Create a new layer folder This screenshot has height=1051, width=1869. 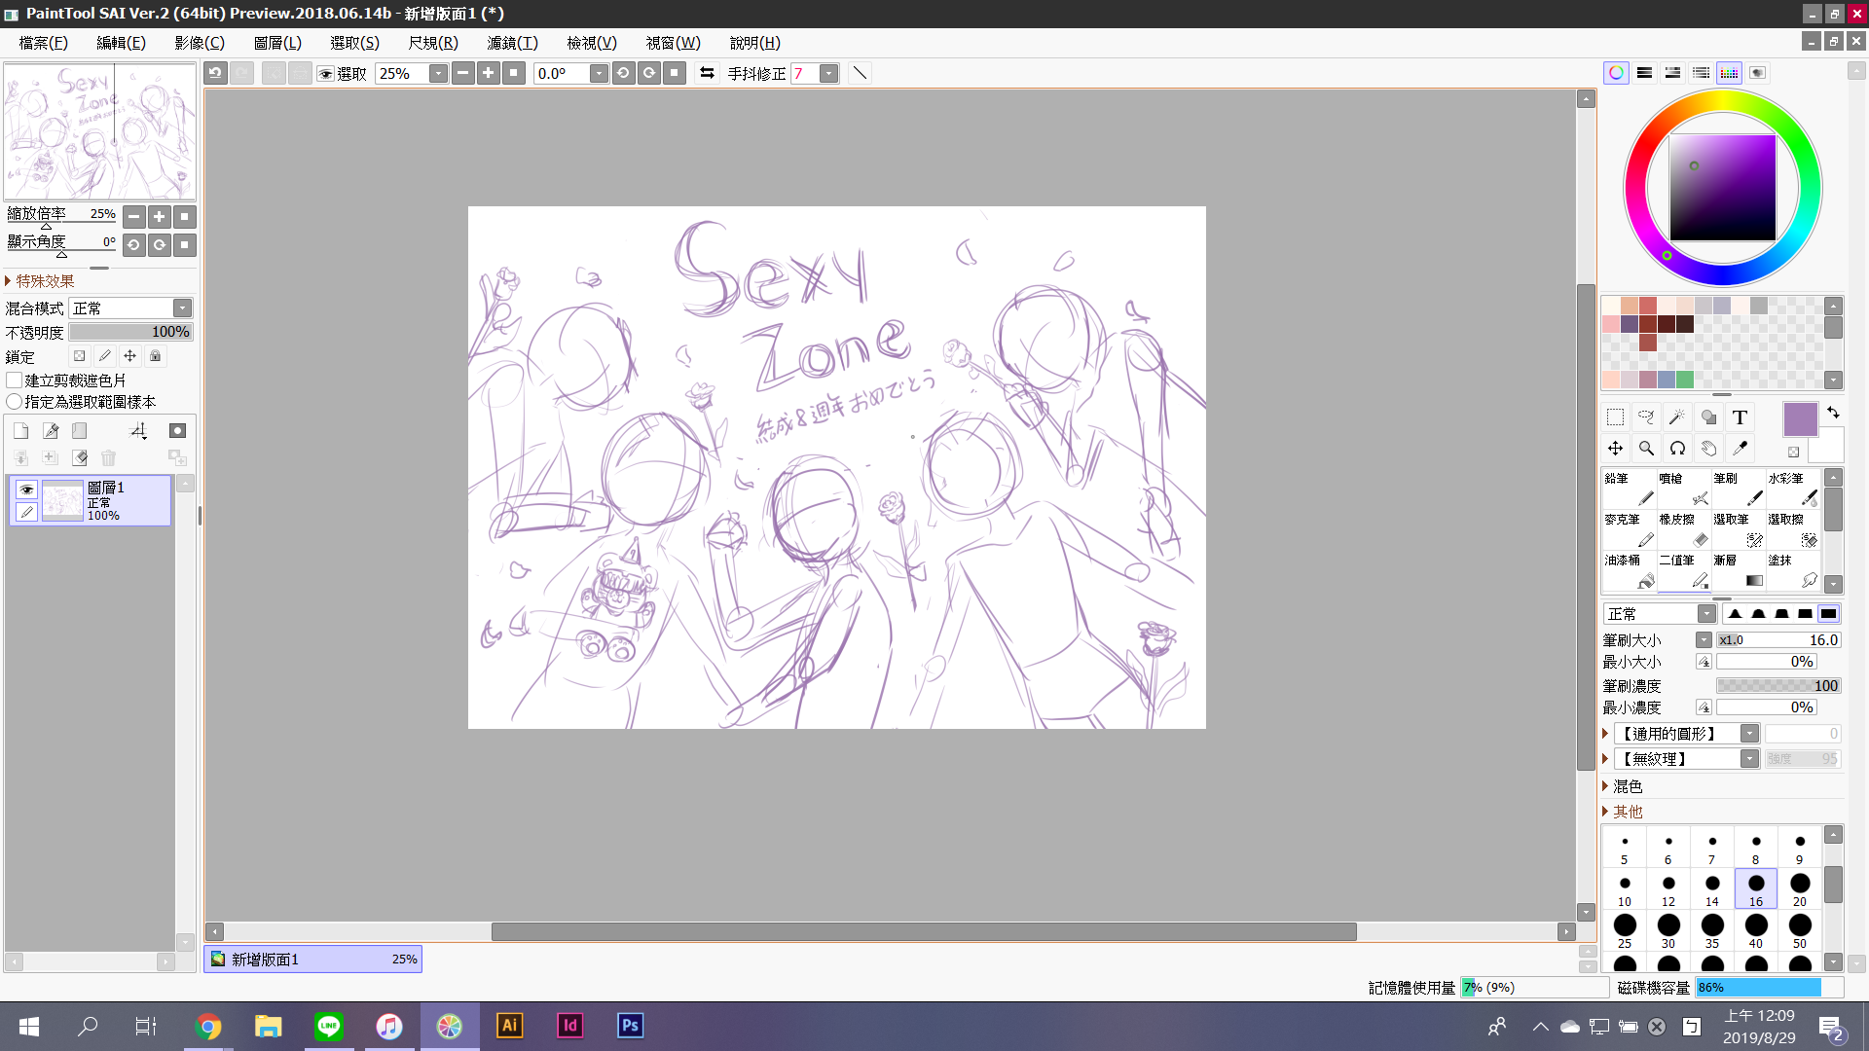tap(80, 431)
